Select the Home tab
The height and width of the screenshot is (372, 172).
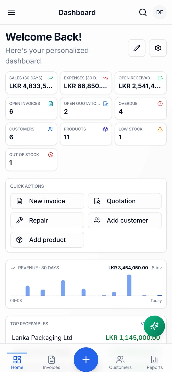[17, 362]
